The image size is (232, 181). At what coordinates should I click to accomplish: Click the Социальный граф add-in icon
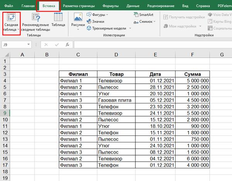210,28
